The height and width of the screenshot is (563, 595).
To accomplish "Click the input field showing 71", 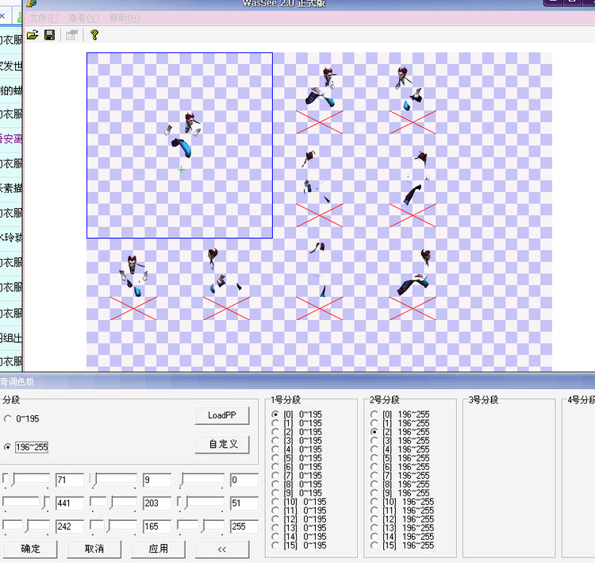I will tap(70, 480).
